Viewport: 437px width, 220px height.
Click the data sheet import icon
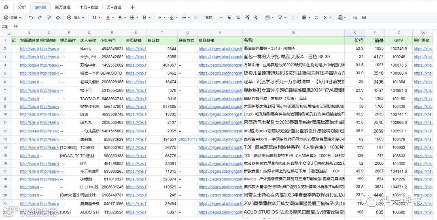(x=340, y=17)
